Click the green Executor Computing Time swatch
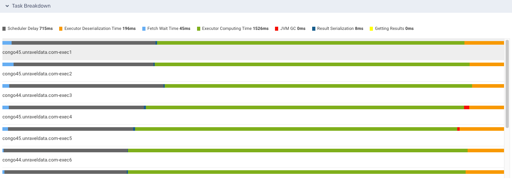Viewport: 512px width, 183px height. tap(199, 29)
